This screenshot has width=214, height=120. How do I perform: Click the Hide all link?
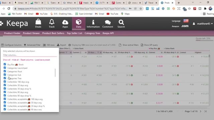[15, 60]
